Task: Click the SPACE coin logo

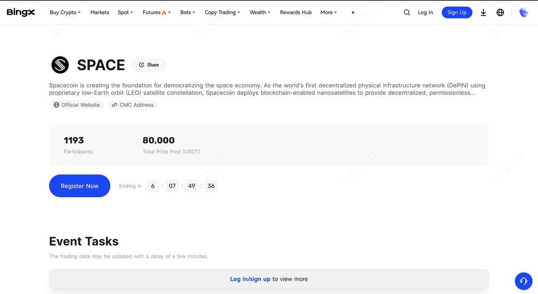Action: [60, 65]
